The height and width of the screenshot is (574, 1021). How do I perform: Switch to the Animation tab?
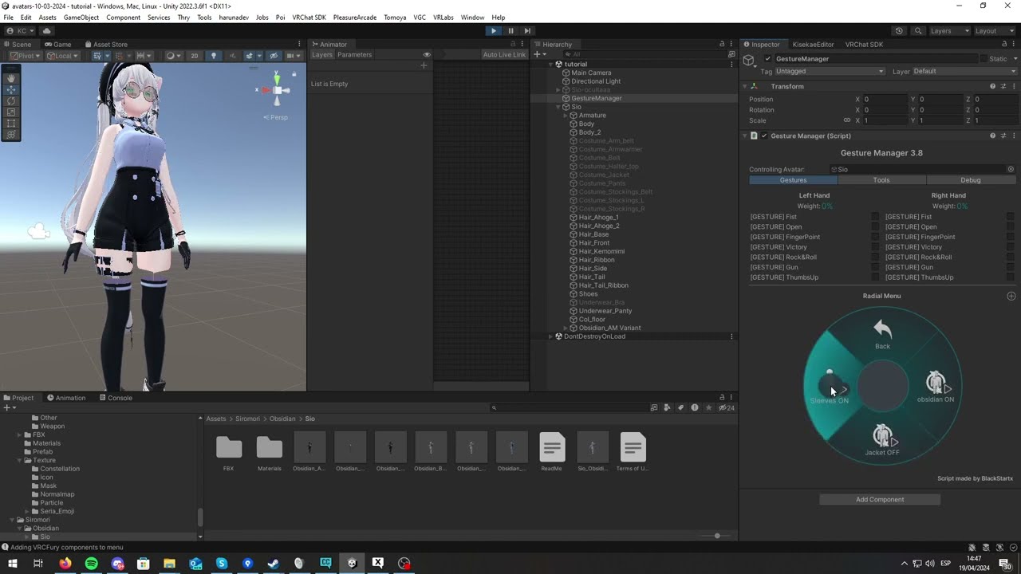click(x=66, y=398)
